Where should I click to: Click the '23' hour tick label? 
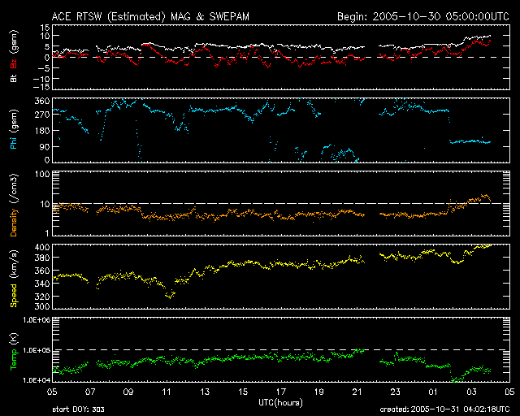(396, 392)
